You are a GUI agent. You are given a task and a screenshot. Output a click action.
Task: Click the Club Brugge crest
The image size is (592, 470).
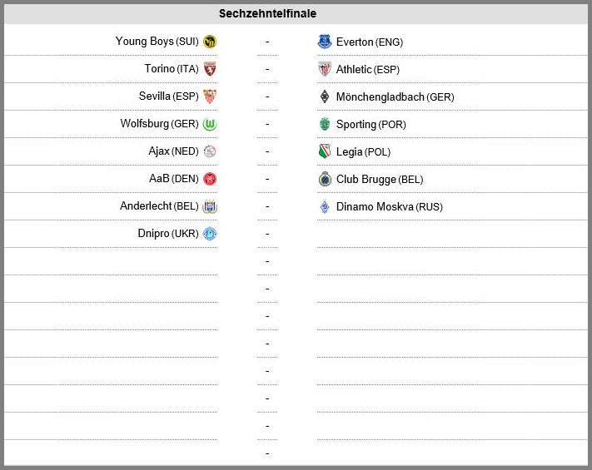[x=325, y=179]
